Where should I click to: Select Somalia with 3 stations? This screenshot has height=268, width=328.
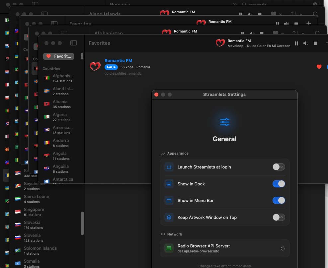tap(46, 263)
